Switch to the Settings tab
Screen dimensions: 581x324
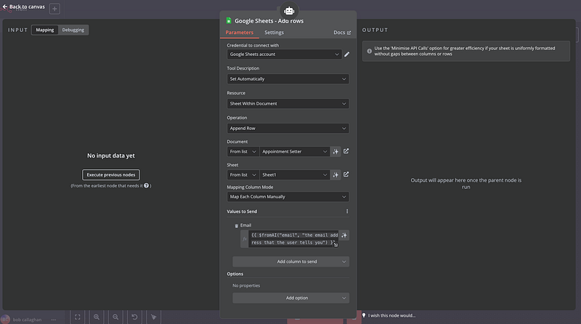coord(274,33)
